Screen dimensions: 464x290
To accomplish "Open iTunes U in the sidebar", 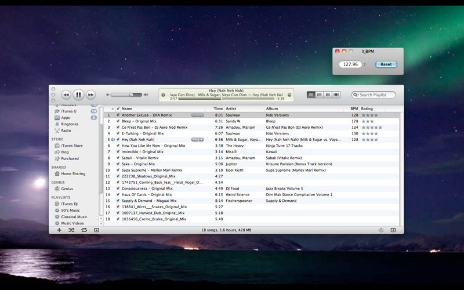I will (68, 111).
